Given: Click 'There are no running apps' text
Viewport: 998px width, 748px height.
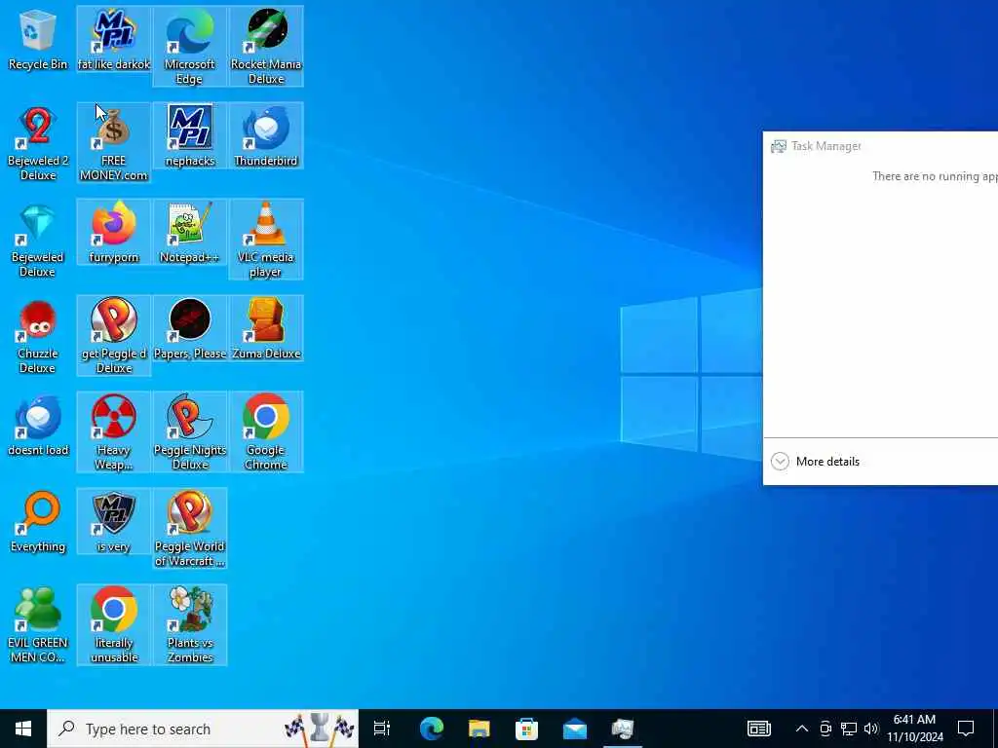Looking at the screenshot, I should coord(935,176).
